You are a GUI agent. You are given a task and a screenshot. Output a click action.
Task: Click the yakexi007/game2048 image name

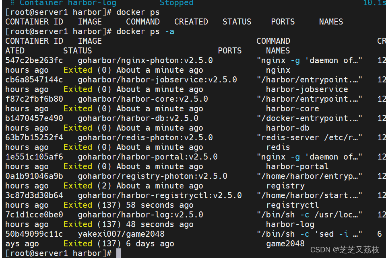click(121, 234)
